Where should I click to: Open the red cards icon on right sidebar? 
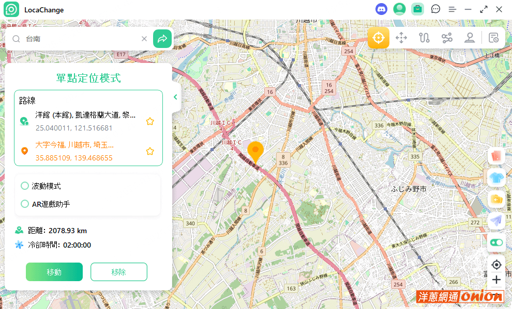496,156
